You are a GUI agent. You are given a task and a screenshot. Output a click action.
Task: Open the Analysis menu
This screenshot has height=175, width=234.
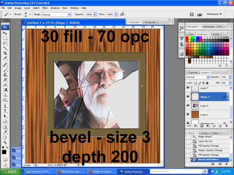[x=55, y=8]
